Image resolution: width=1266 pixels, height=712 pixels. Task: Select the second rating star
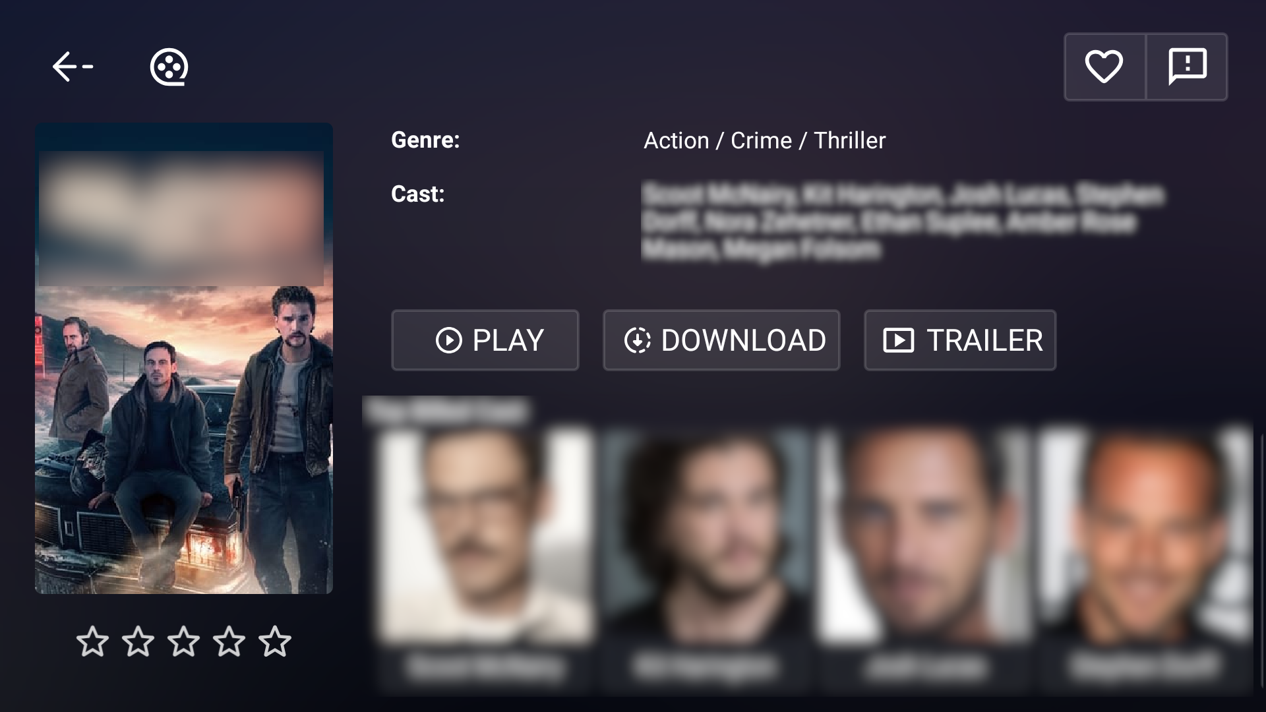click(138, 641)
